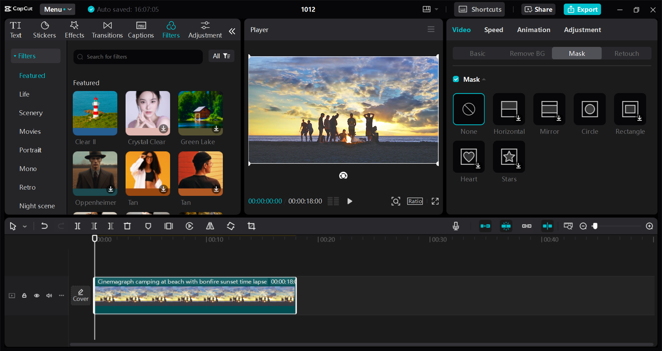This screenshot has height=351, width=662.
Task: Click the timeline playhead marker
Action: [95, 238]
